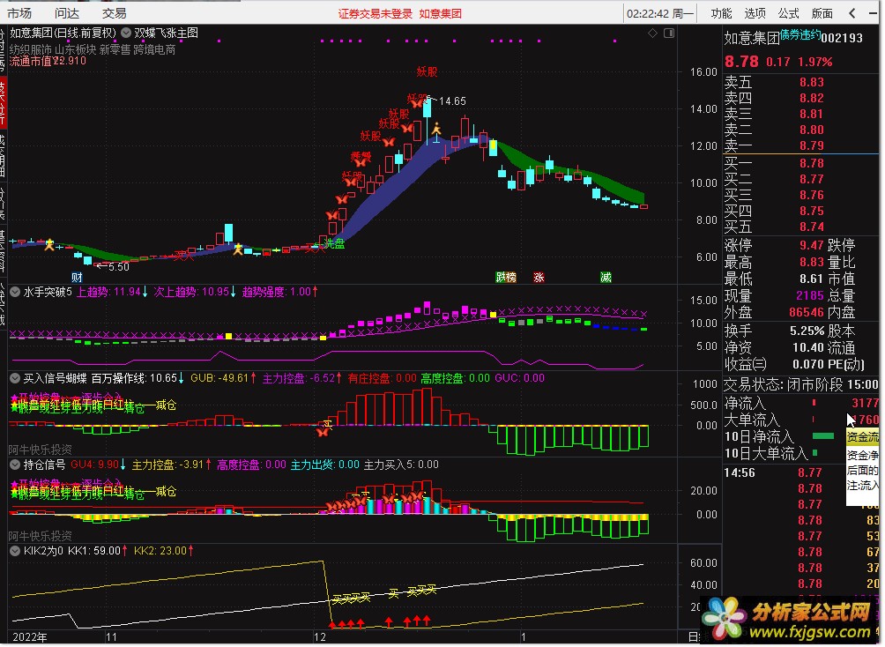Open the 财 event marker under the chart
This screenshot has width=885, height=647.
pos(77,277)
